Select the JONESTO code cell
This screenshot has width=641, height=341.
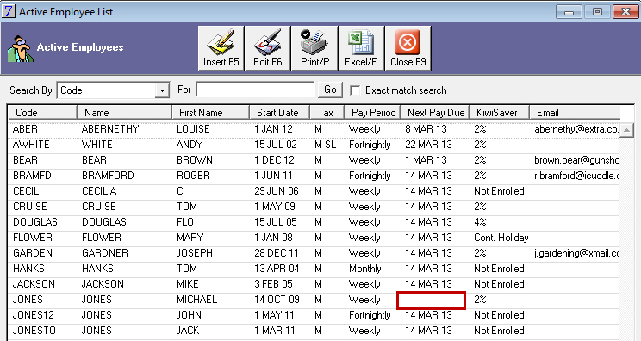tap(34, 331)
